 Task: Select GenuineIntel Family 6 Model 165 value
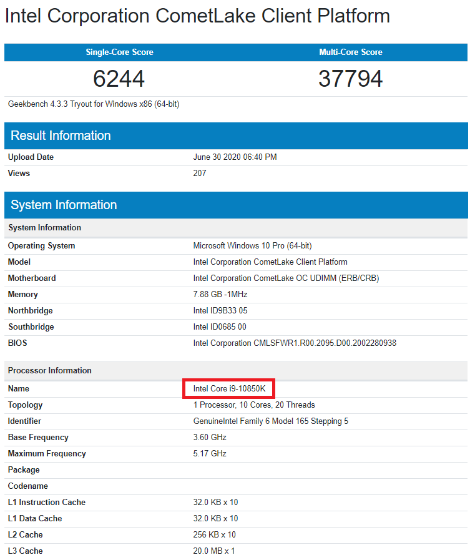tap(271, 421)
